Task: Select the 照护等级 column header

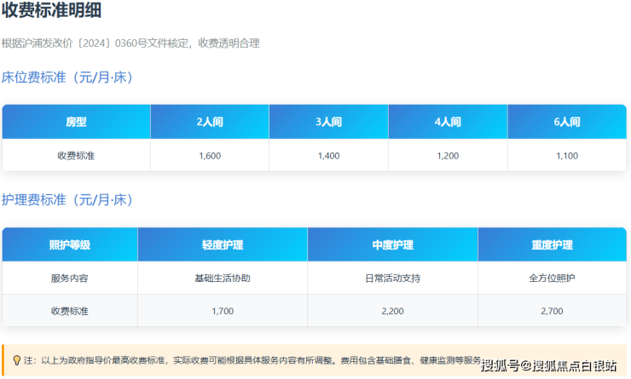Action: (x=69, y=245)
